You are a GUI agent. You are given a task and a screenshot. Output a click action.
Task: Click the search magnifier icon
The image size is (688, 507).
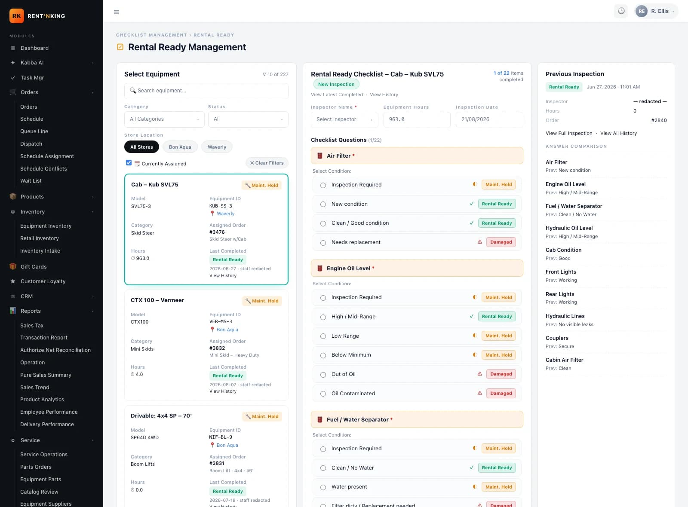(x=133, y=91)
